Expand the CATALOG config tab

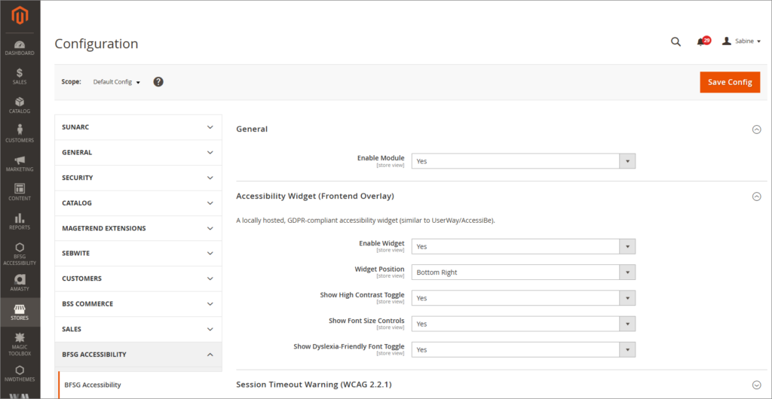139,203
